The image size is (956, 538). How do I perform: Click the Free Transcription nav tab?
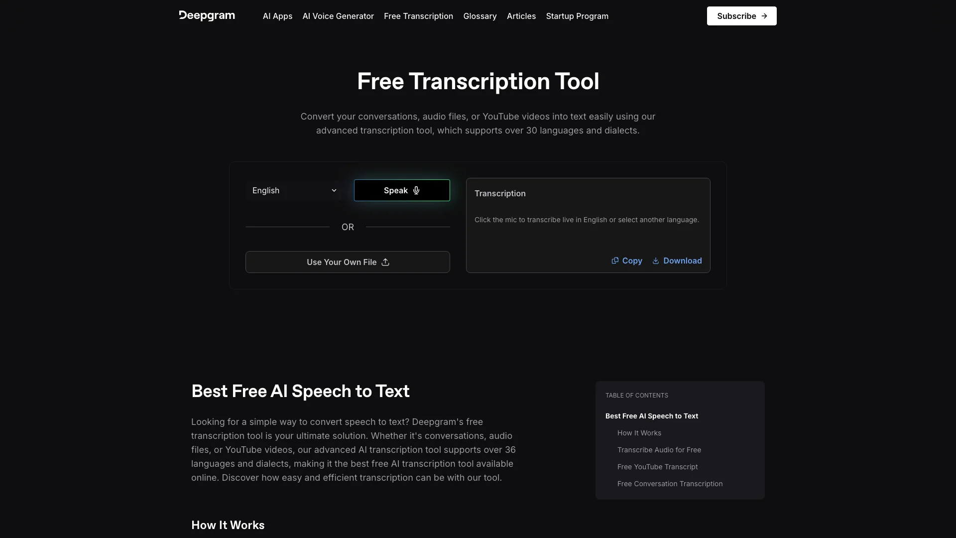click(418, 16)
